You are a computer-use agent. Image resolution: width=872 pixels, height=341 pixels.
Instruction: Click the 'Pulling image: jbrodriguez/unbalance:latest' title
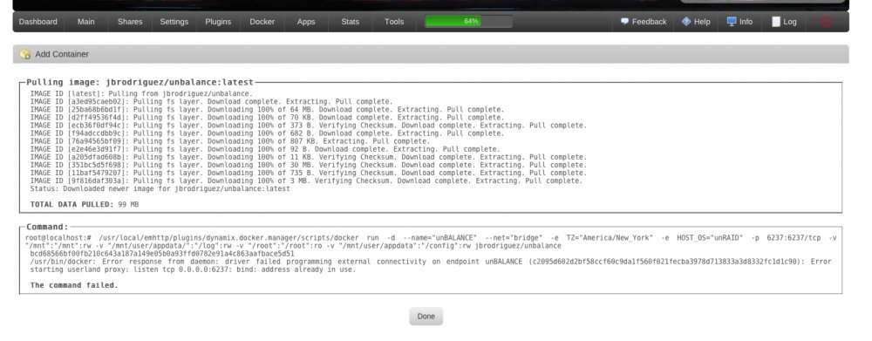pyautogui.click(x=140, y=82)
